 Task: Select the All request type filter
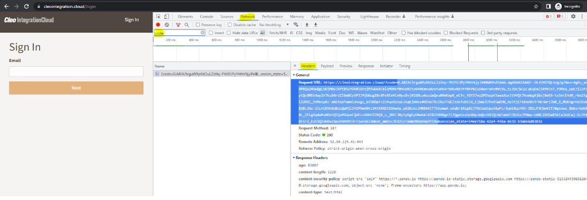(x=262, y=33)
